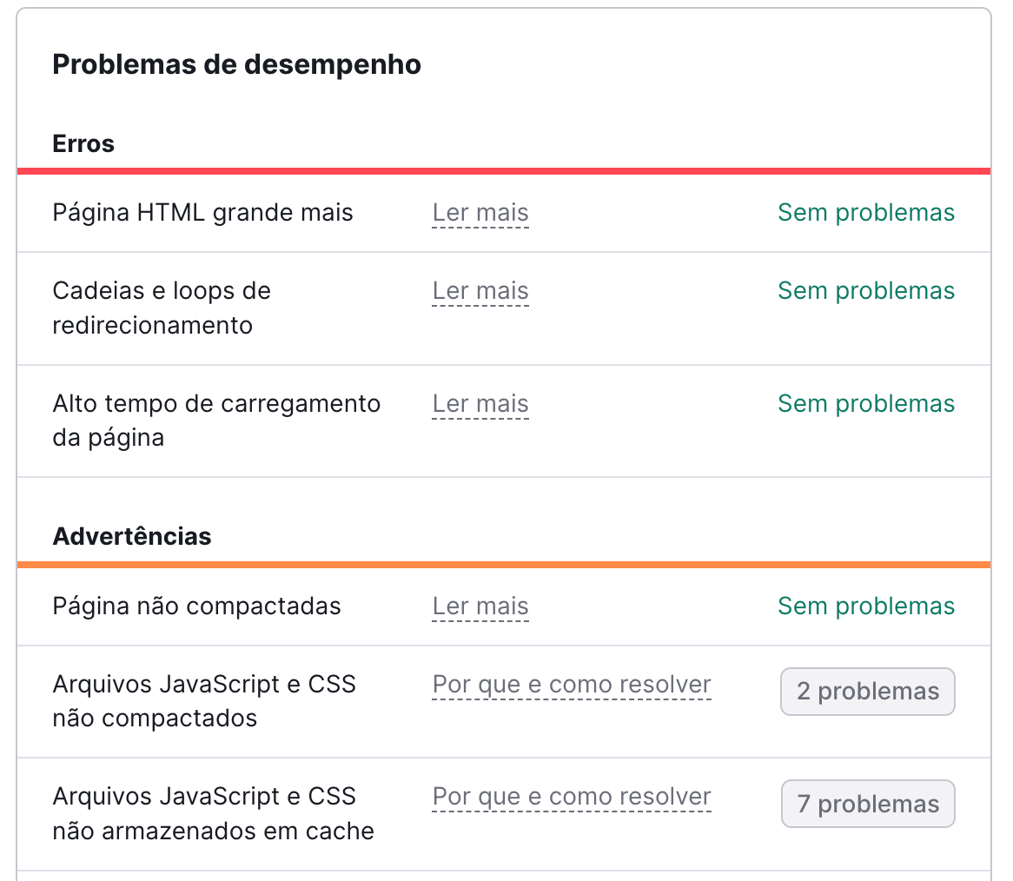This screenshot has width=1013, height=881.
Task: Open "Por que e como resolver" for cache issue
Action: [571, 796]
